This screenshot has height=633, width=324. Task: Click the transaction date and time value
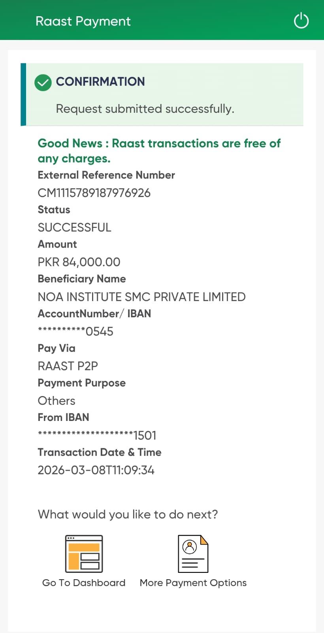(x=96, y=470)
